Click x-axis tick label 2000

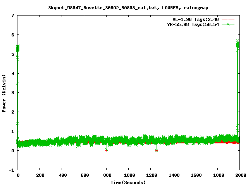(241, 175)
